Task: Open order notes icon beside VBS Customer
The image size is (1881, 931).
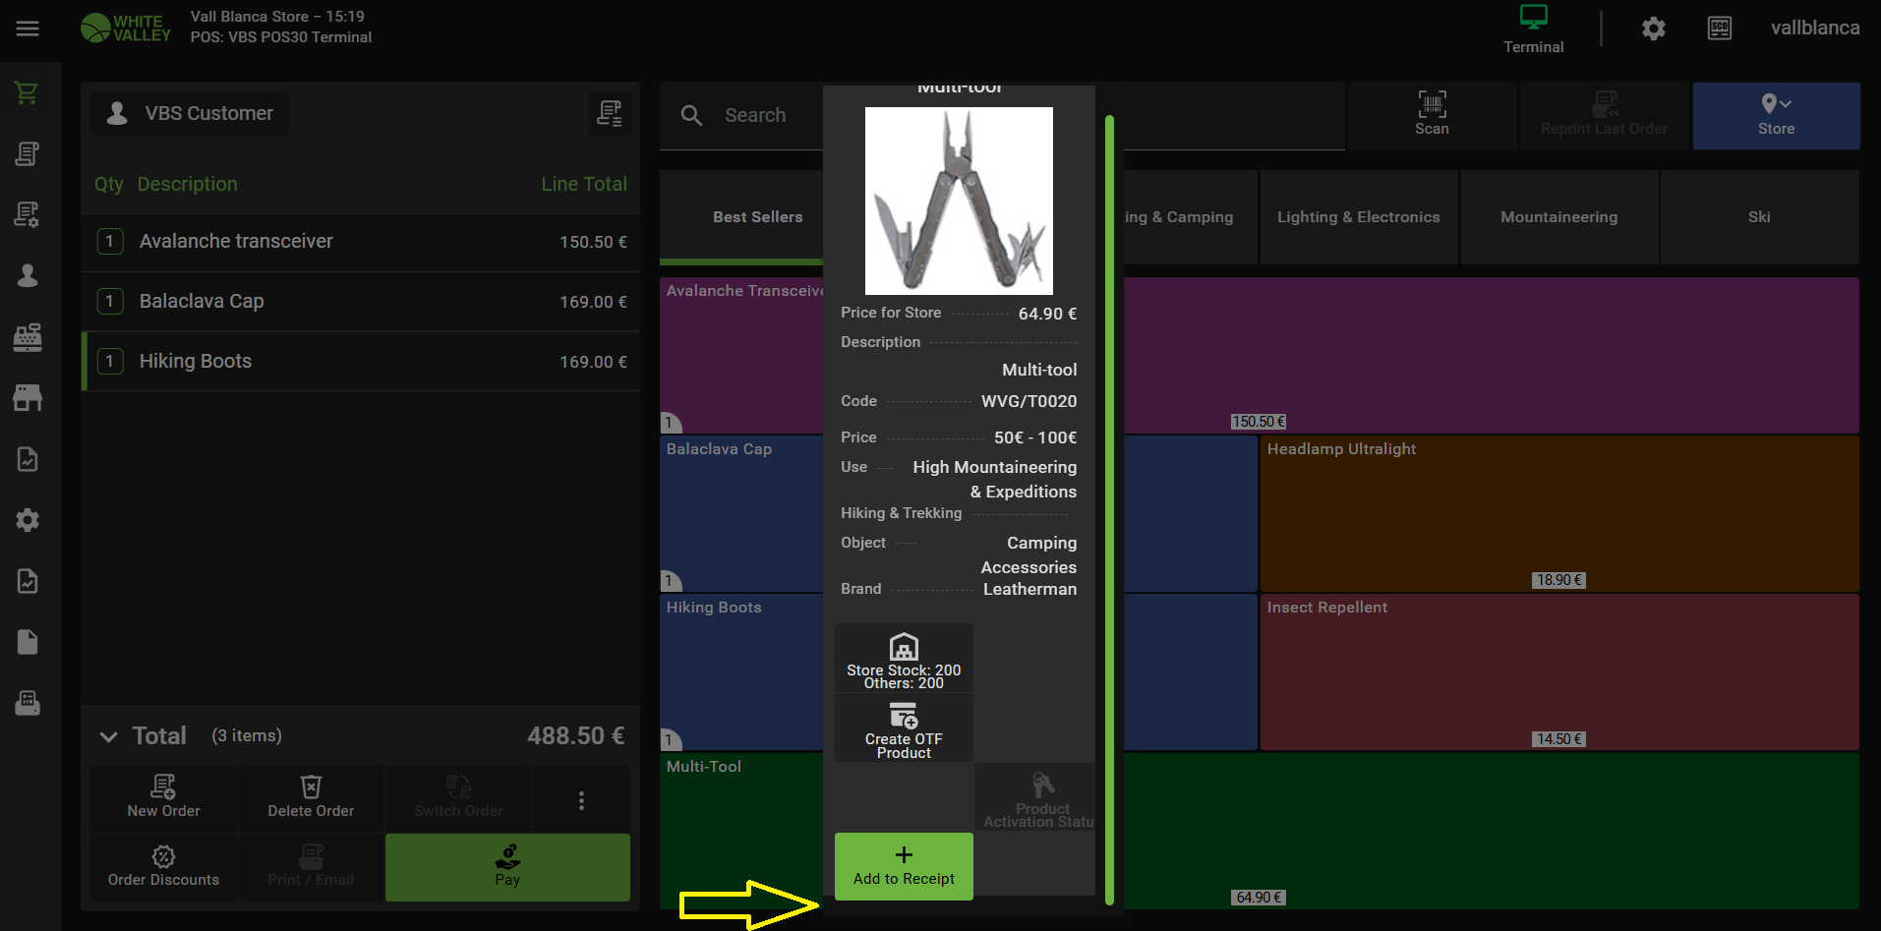Action: [610, 114]
